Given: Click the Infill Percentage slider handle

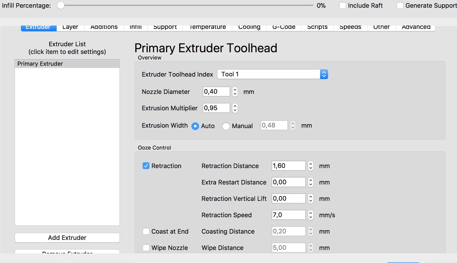Looking at the screenshot, I should 61,6.
